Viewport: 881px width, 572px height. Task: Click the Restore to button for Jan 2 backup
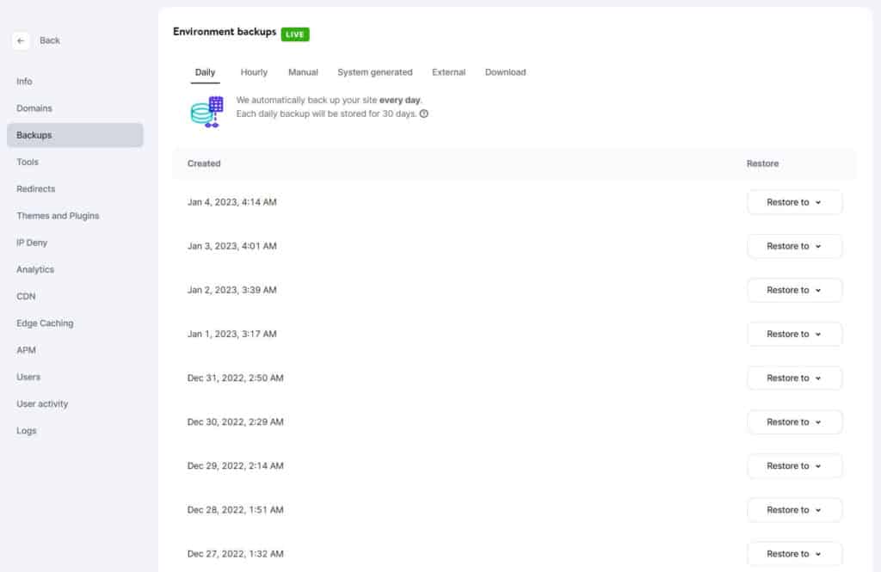point(793,290)
